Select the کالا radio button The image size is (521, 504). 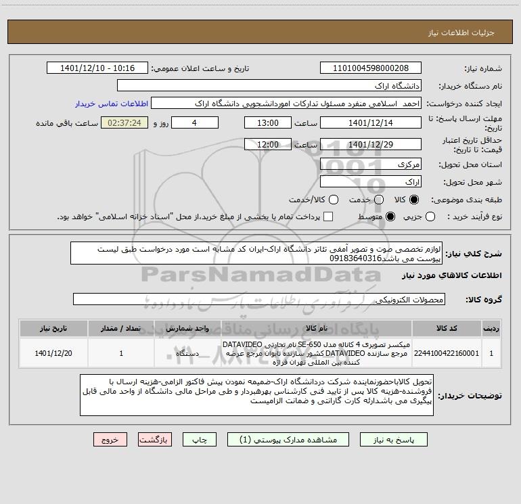click(x=414, y=200)
